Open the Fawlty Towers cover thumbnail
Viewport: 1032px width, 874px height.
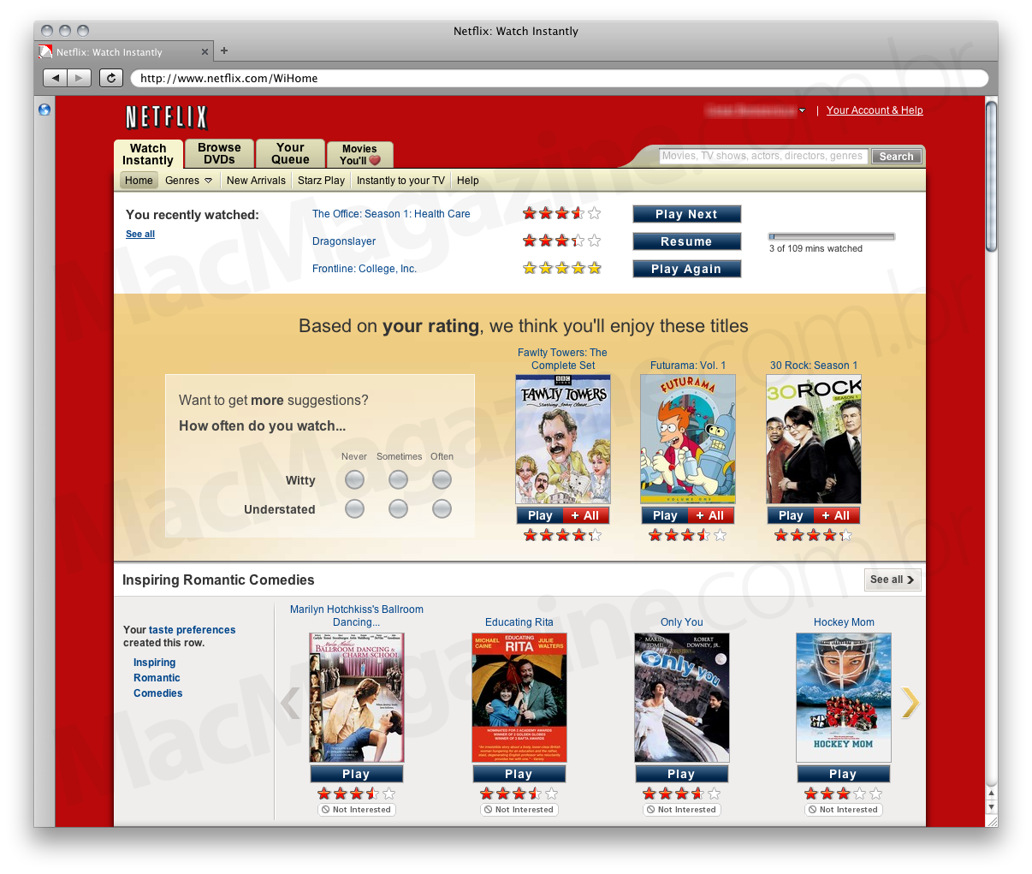[563, 439]
